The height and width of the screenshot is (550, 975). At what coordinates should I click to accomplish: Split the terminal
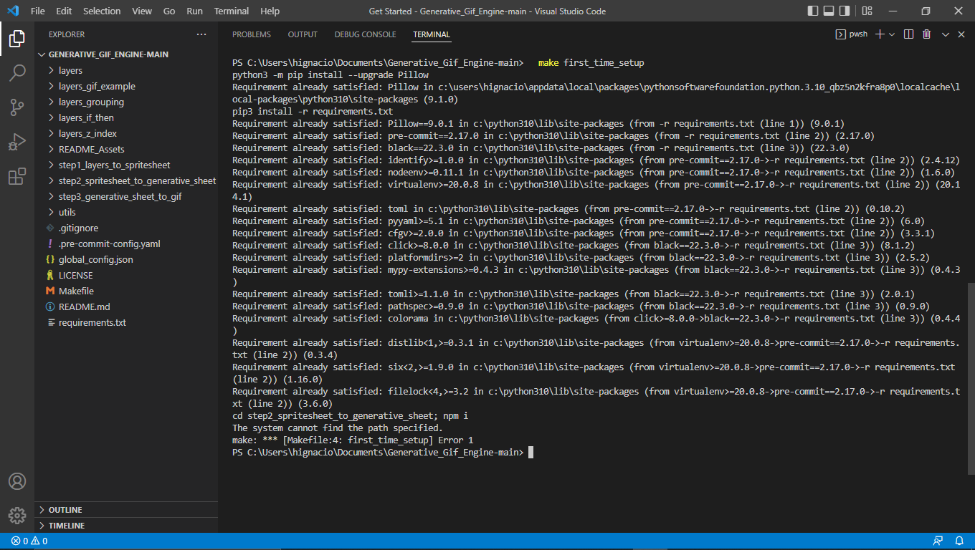tap(908, 34)
